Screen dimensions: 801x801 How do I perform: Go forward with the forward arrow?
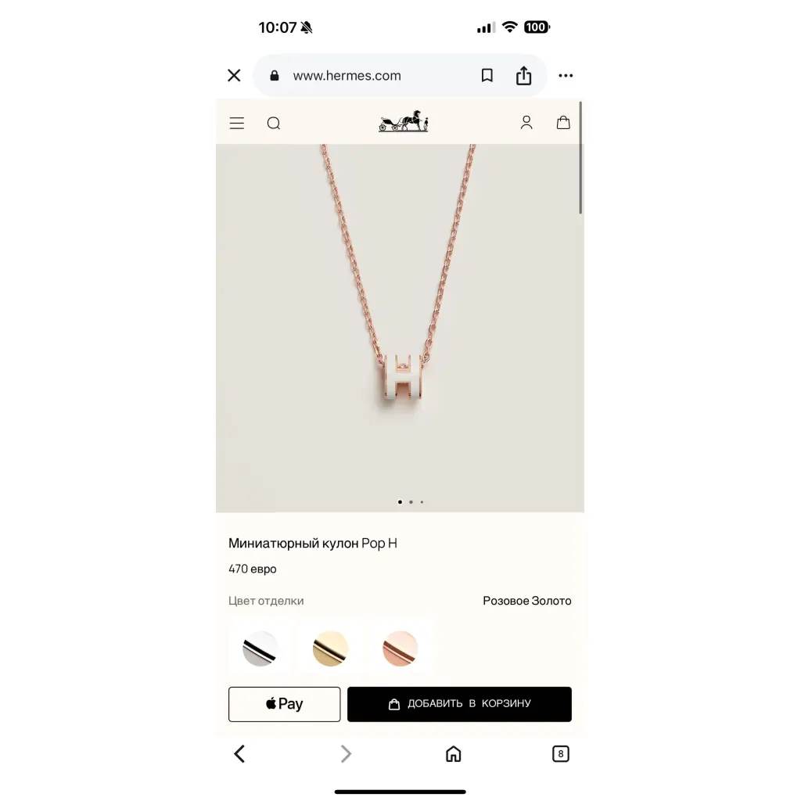pyautogui.click(x=346, y=753)
